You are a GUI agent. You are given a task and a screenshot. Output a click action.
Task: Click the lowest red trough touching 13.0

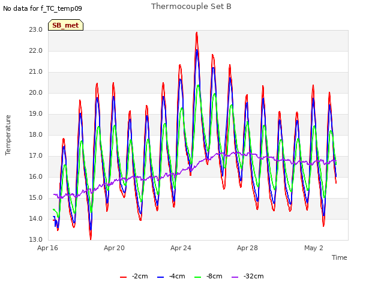(x=91, y=238)
